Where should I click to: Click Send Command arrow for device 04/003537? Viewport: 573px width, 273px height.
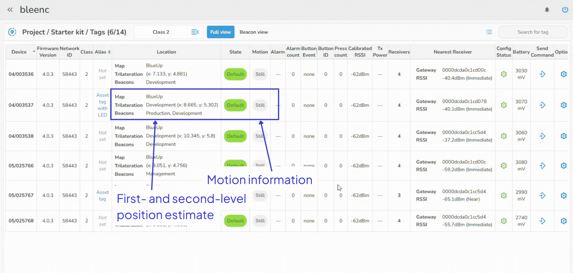point(543,105)
